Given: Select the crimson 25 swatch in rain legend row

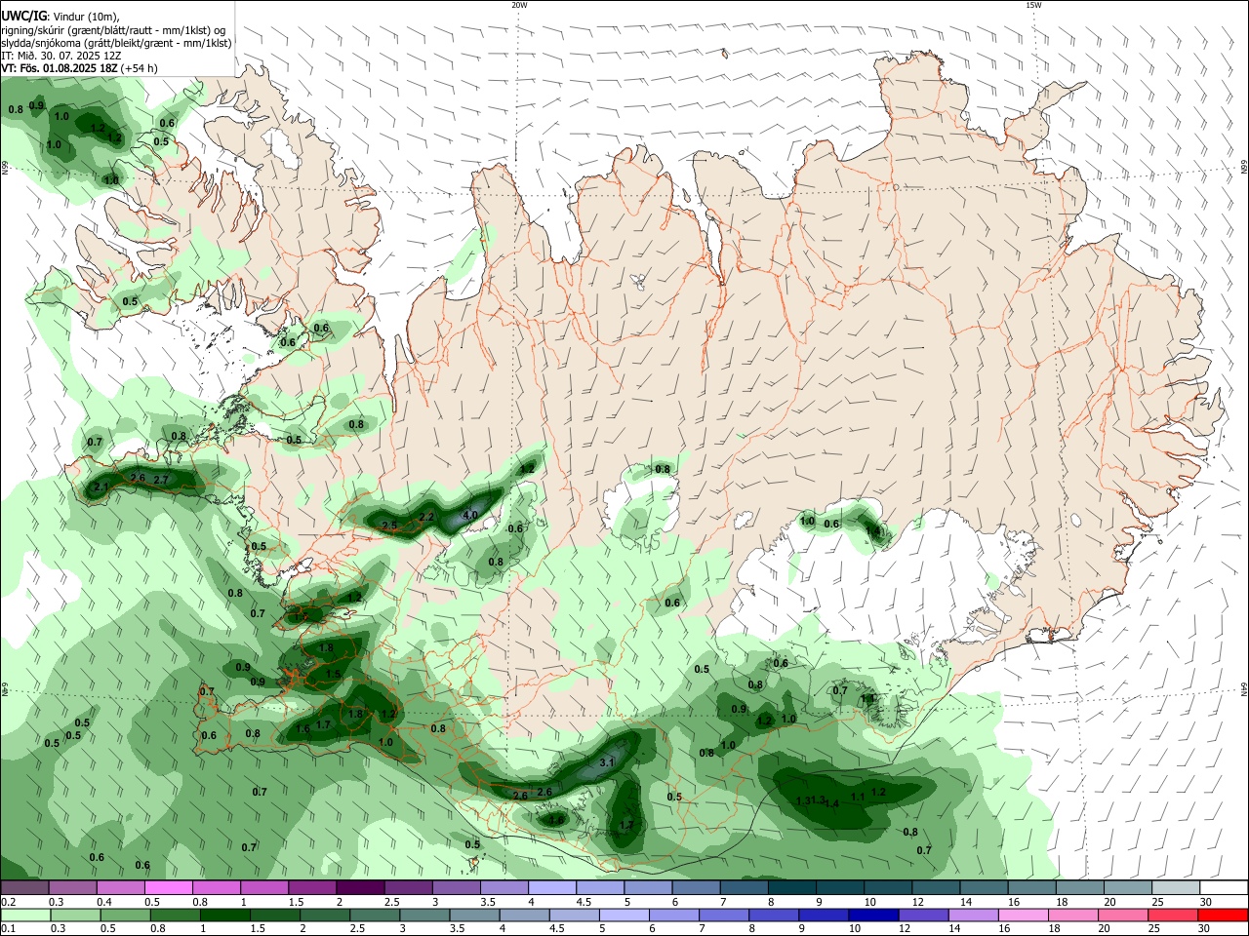Looking at the screenshot, I should point(1173,915).
